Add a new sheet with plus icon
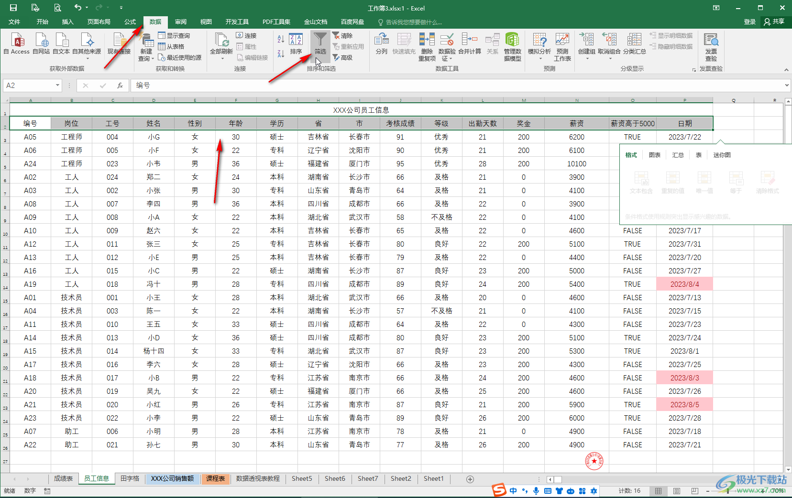The height and width of the screenshot is (498, 792). click(470, 479)
